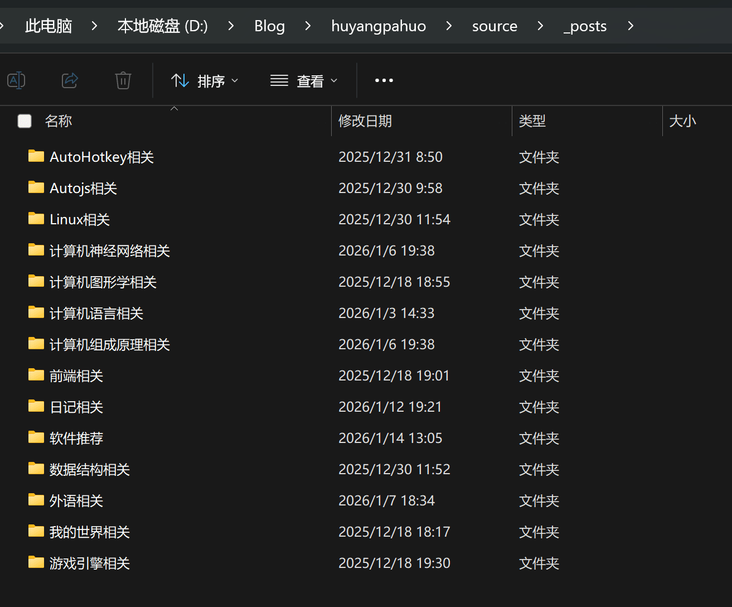The image size is (732, 607).
Task: Click the Delete trash icon
Action: (x=123, y=80)
